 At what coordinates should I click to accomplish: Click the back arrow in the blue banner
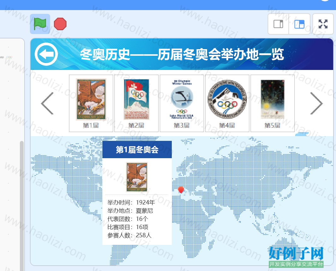coord(46,54)
